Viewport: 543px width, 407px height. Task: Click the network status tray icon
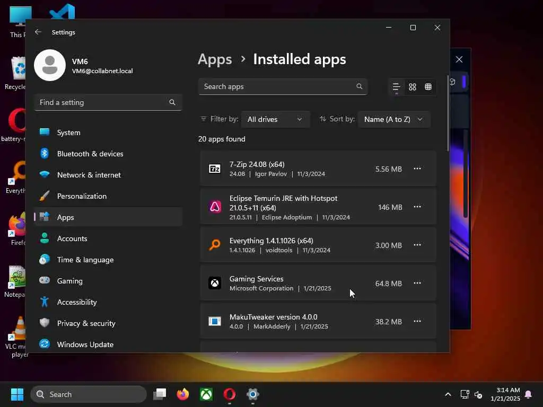point(465,394)
